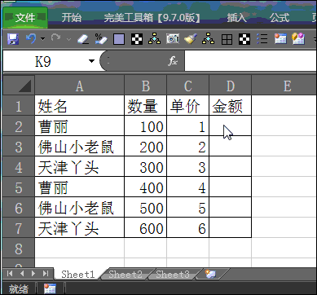Open the 完美工具箱 ribbon tab
Screen dimensions: 317x295
pyautogui.click(x=152, y=18)
